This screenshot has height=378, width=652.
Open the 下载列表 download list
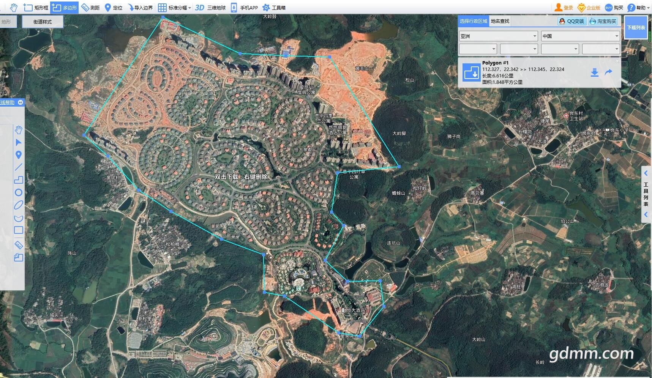point(636,27)
